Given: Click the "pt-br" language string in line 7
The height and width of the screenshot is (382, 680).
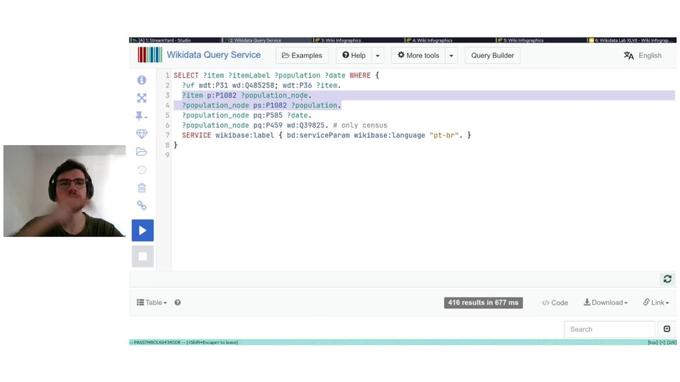Looking at the screenshot, I should pos(444,135).
